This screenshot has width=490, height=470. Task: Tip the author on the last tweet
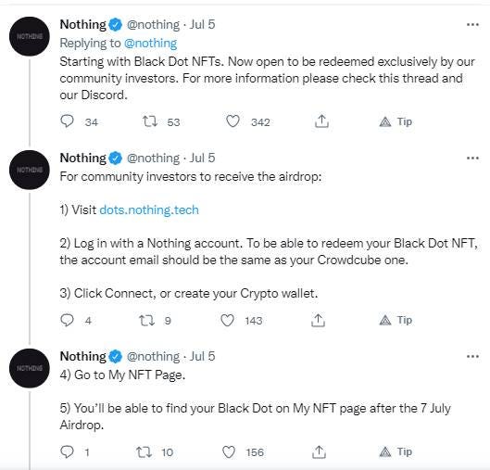396,451
